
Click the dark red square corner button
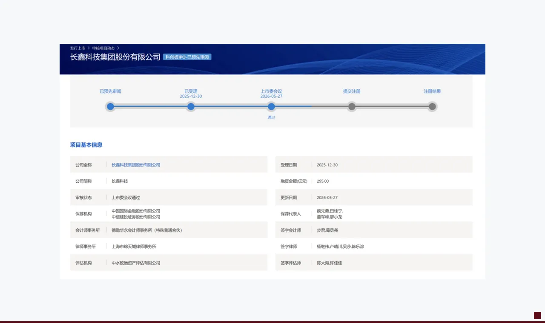pyautogui.click(x=537, y=315)
